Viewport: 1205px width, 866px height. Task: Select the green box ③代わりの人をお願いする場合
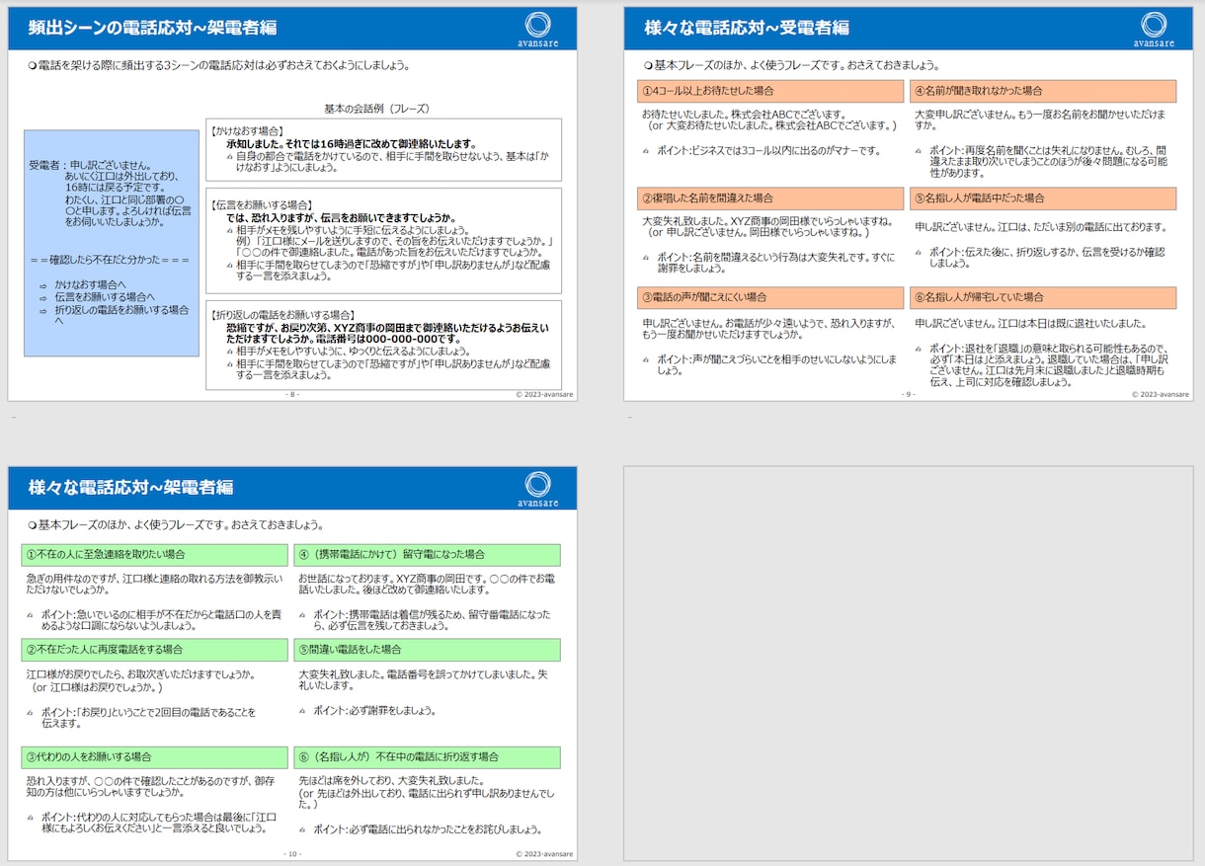point(154,757)
